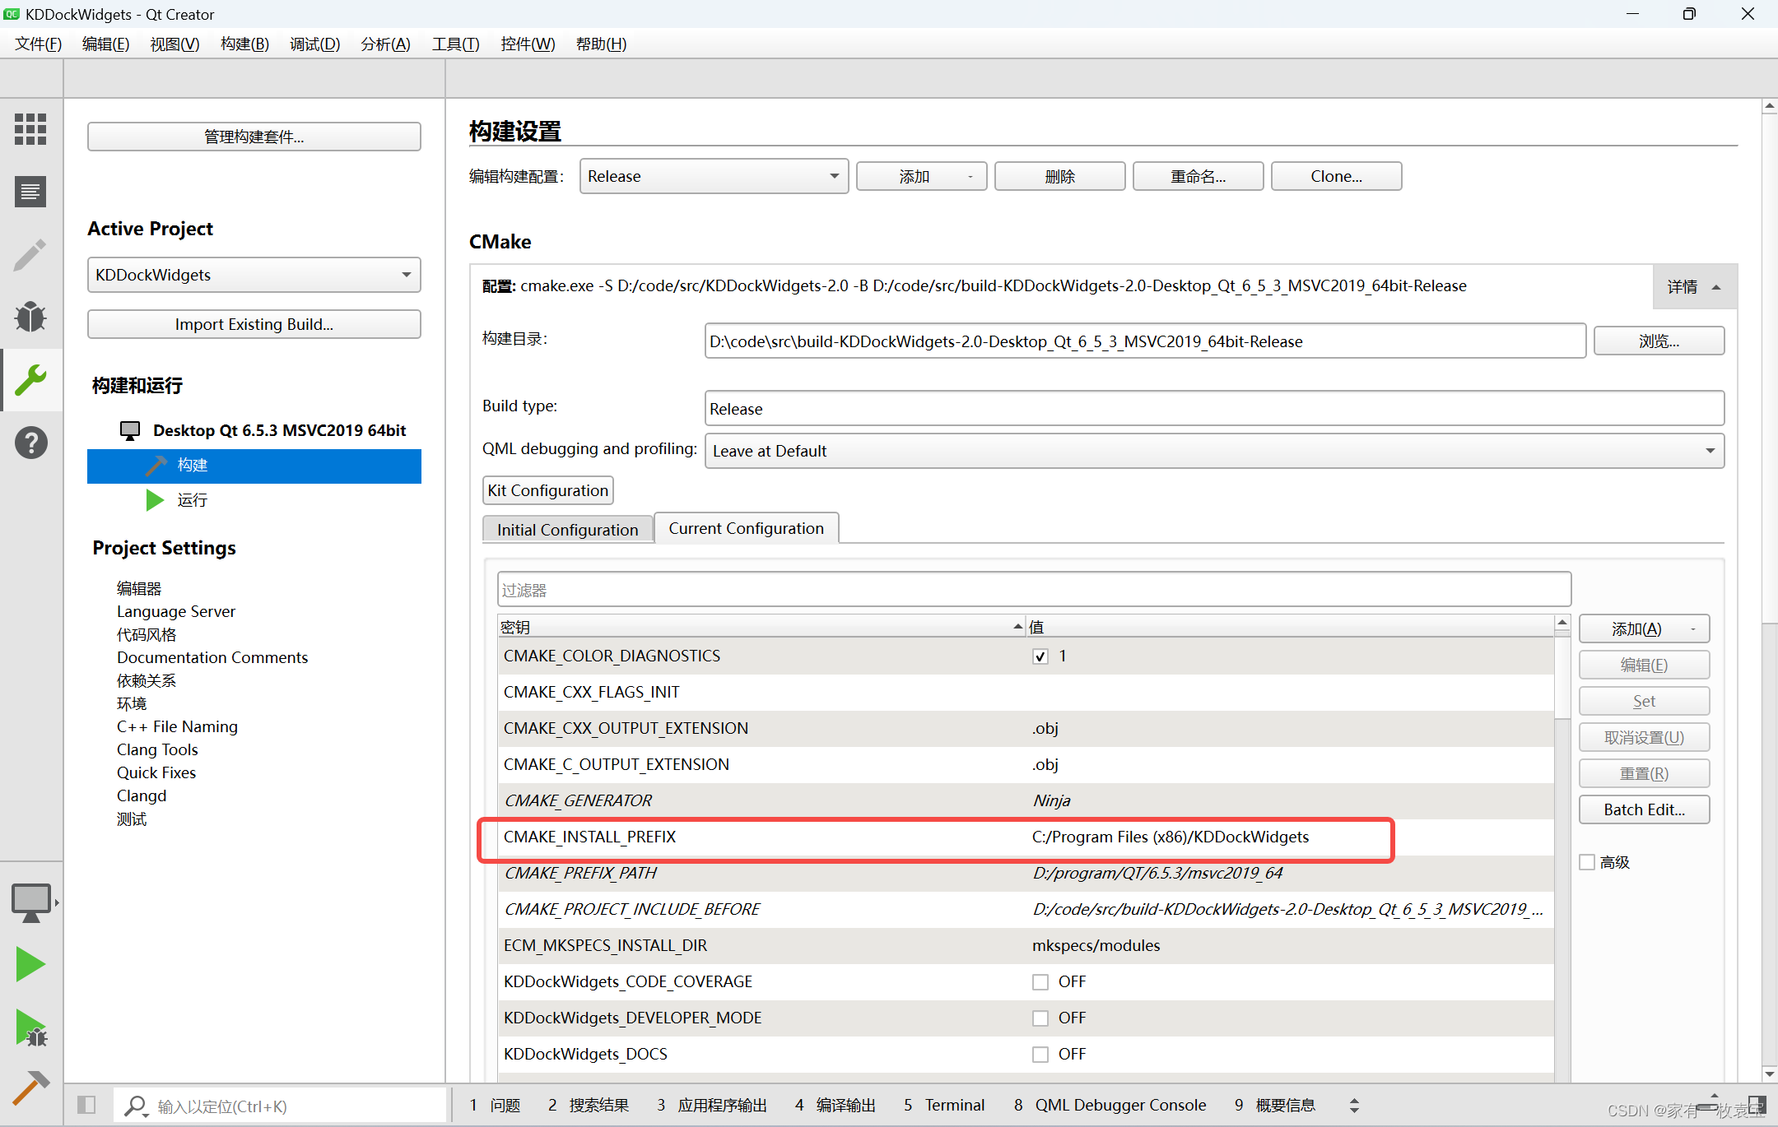Open Design mode pencil icon
This screenshot has height=1127, width=1778.
[x=30, y=254]
